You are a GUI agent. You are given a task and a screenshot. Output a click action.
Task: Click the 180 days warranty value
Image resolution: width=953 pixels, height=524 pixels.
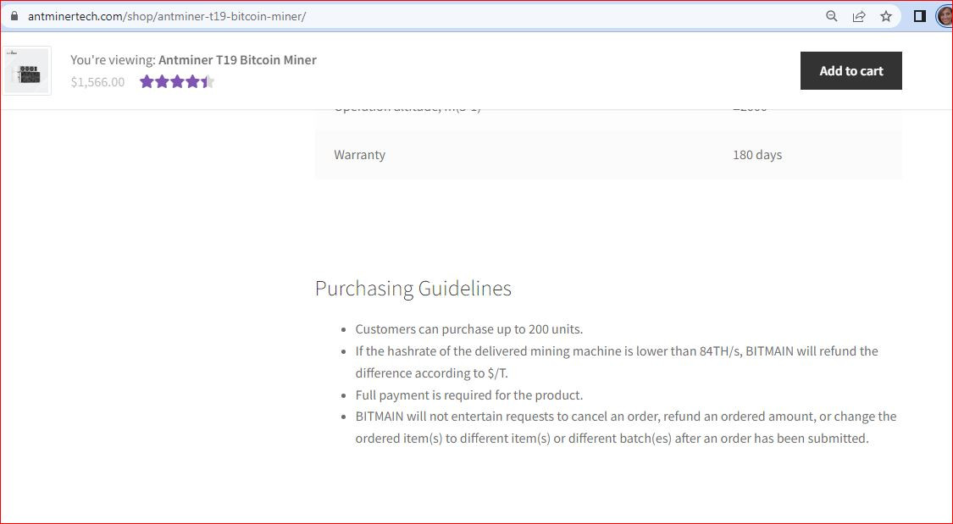coord(757,155)
